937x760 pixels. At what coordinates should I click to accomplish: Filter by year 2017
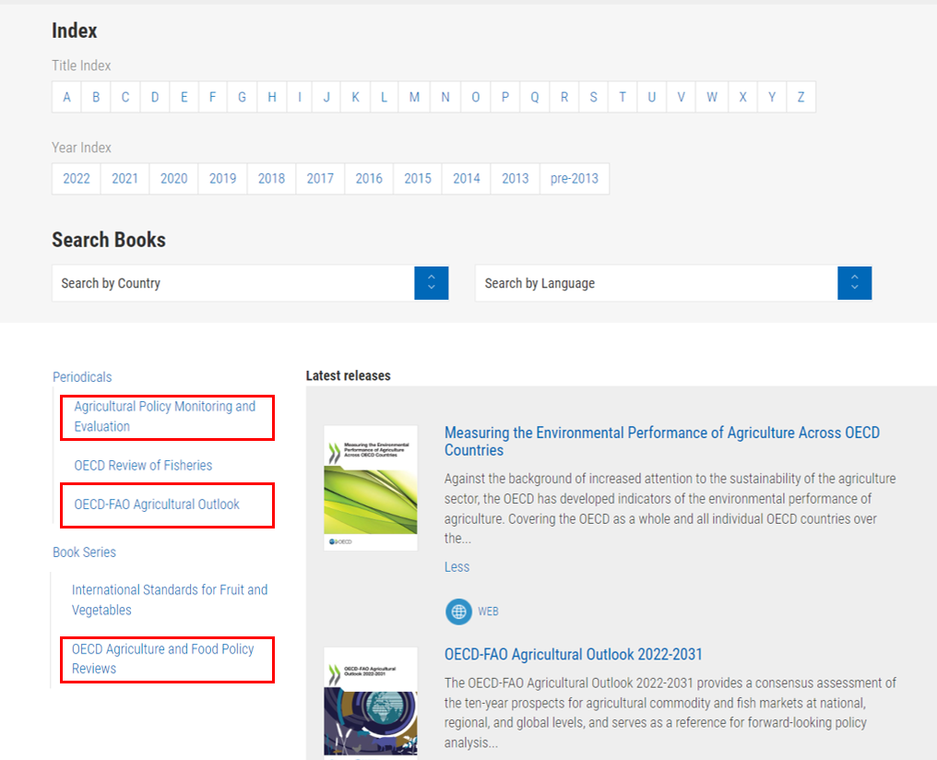(x=320, y=179)
